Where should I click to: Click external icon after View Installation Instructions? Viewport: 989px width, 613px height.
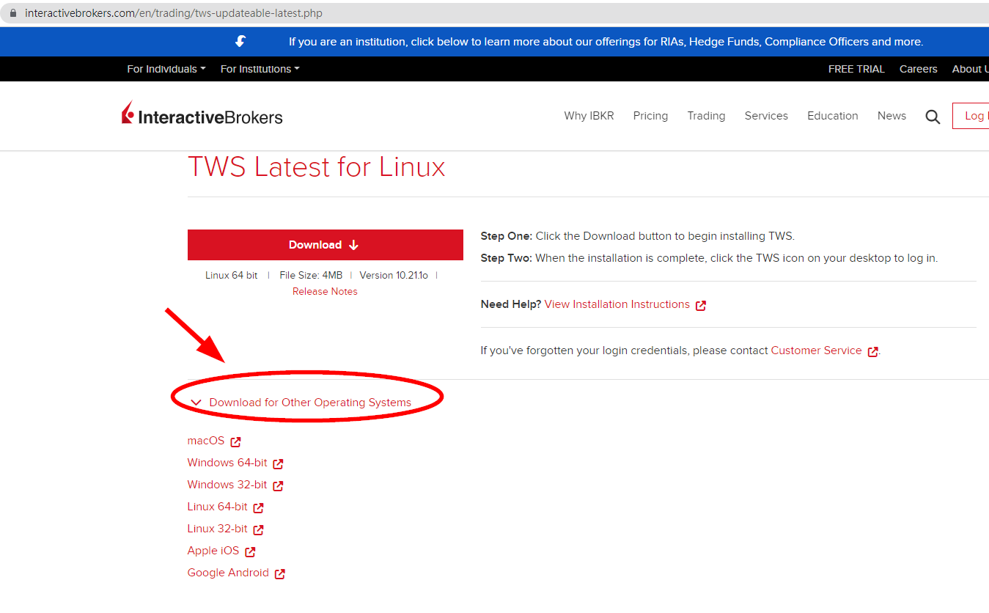[x=701, y=305]
